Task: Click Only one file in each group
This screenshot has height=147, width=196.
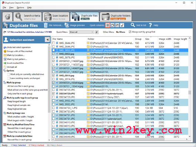Action: pos(20,93)
